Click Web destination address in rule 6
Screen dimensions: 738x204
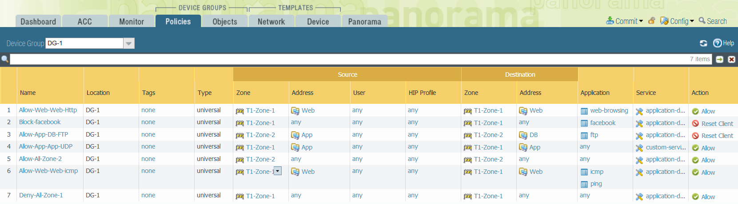(536, 172)
